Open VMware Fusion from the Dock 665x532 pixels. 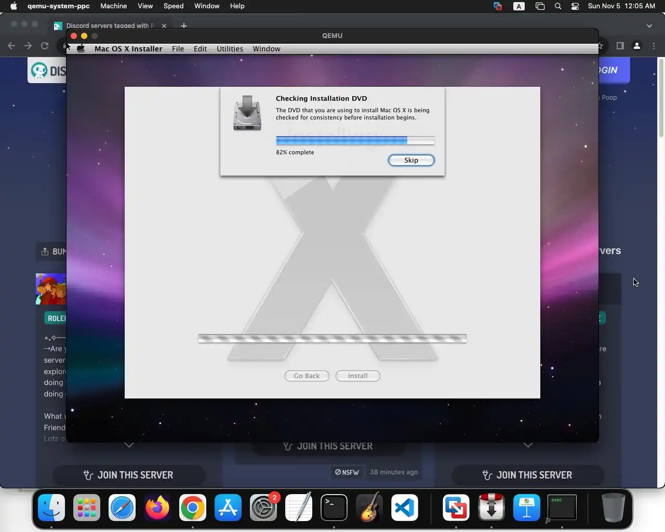point(456,507)
